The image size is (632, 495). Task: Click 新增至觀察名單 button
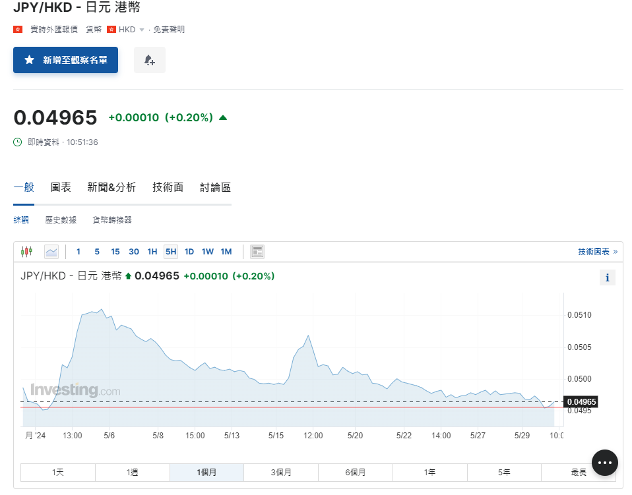click(65, 60)
